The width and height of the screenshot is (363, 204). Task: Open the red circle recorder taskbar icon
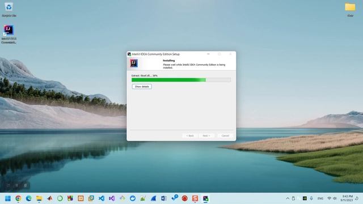click(x=185, y=198)
